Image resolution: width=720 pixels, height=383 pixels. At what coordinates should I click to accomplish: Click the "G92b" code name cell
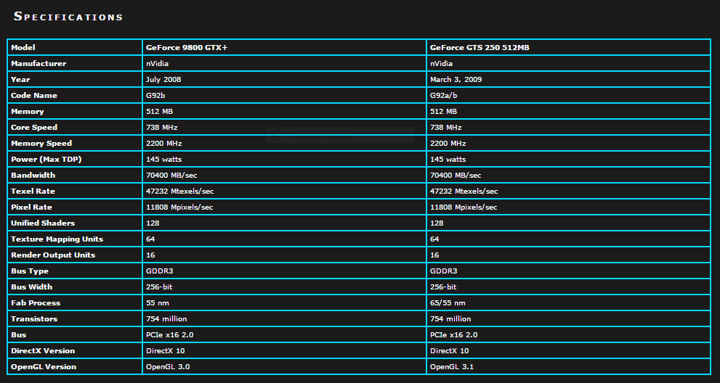pyautogui.click(x=156, y=96)
